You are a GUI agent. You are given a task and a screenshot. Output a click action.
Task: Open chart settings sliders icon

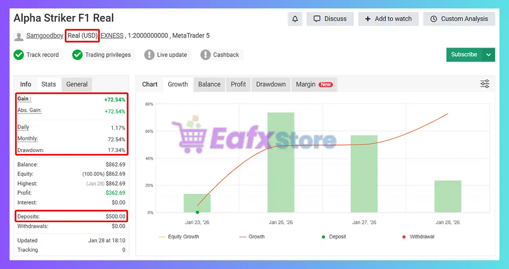click(485, 84)
